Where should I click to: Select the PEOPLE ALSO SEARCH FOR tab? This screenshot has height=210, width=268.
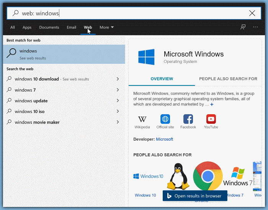coord(228,79)
